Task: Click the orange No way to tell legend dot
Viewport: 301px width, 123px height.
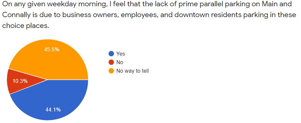Action: coord(111,71)
